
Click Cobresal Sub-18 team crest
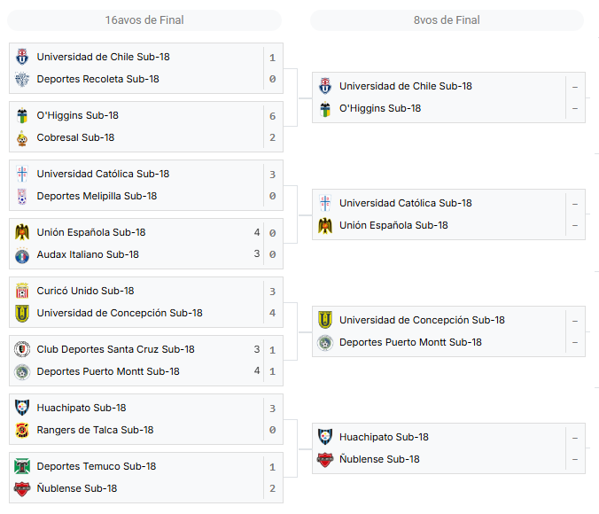(22, 137)
